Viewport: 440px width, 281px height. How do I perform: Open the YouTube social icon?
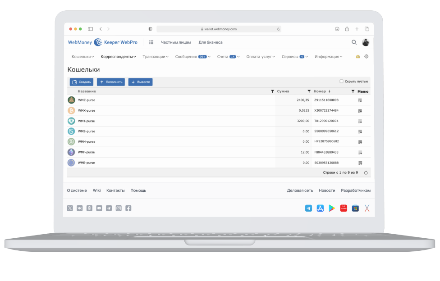point(99,208)
